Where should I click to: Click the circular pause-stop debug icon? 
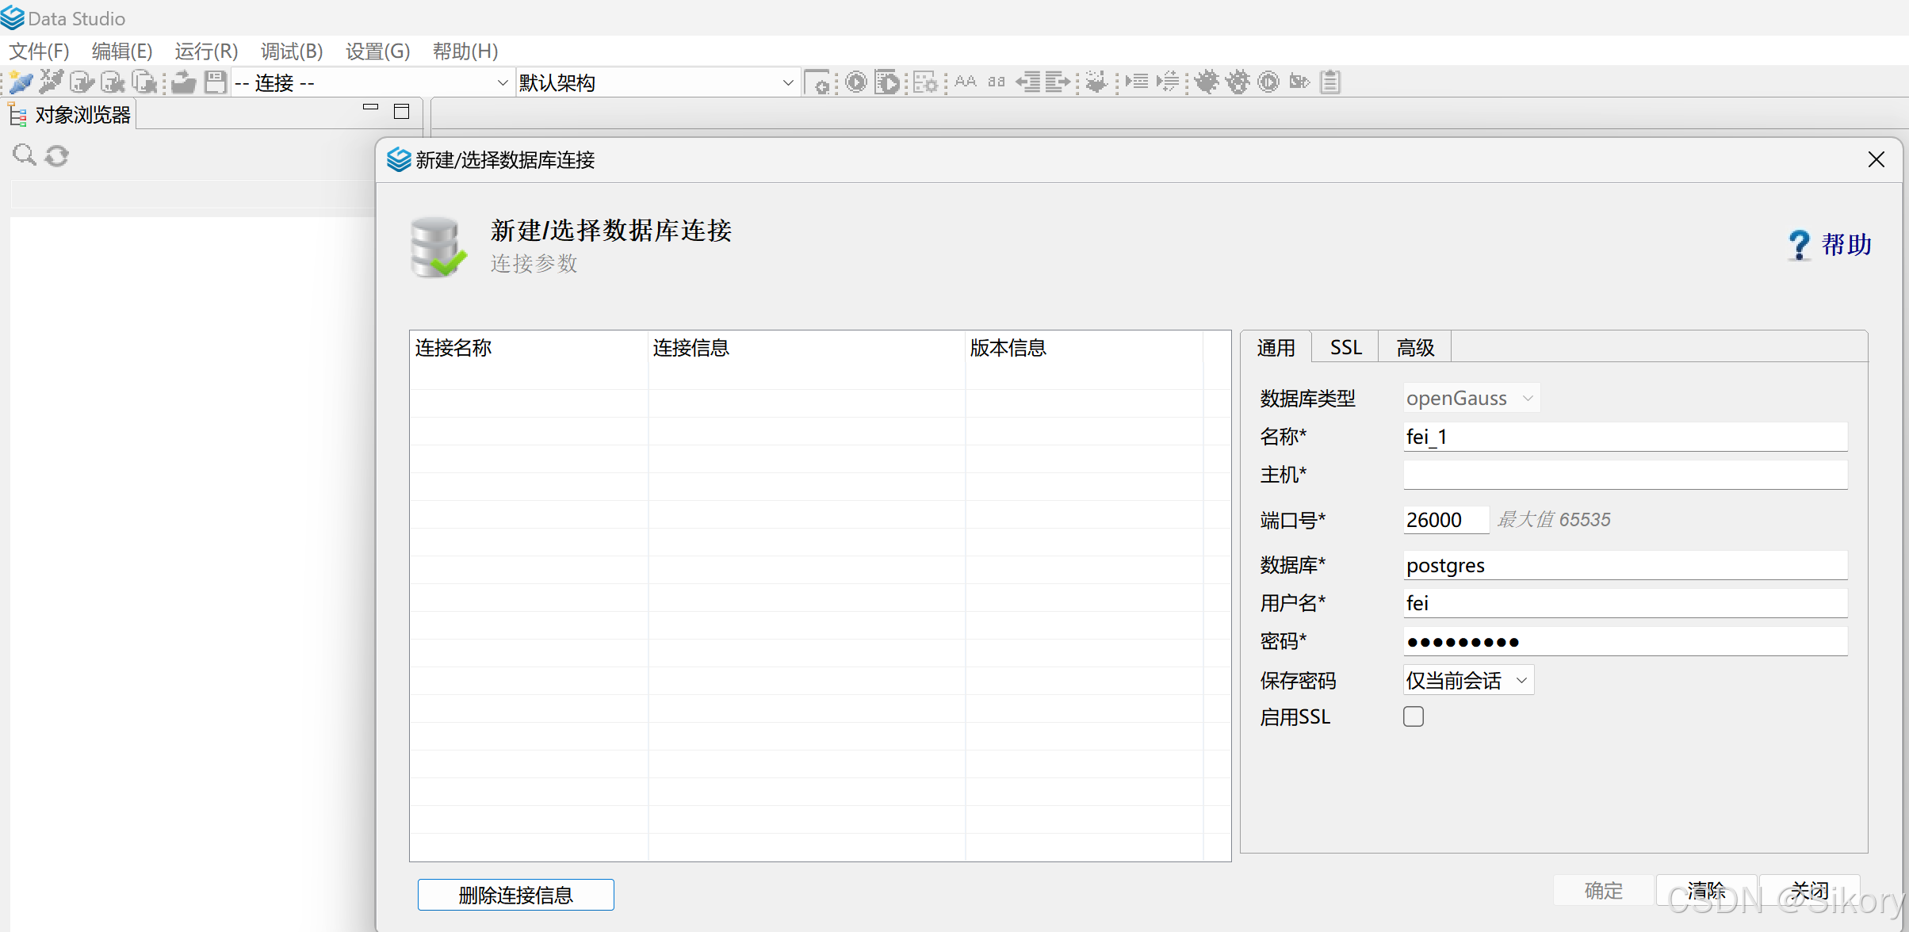coord(1268,82)
